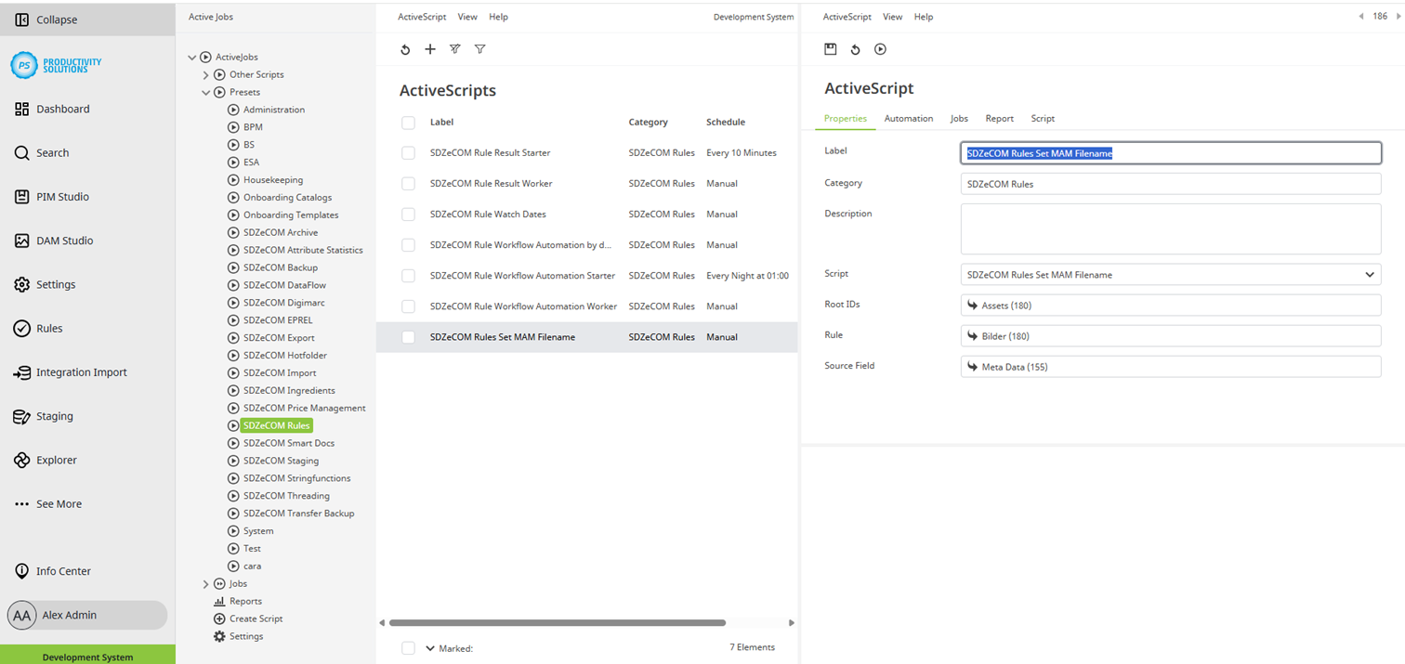Run the script using the play icon
This screenshot has height=664, width=1405.
coord(880,49)
